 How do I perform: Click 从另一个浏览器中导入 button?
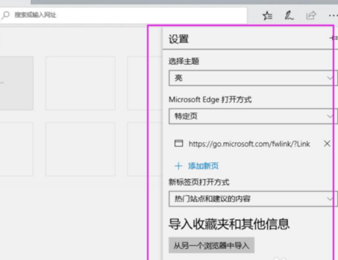pyautogui.click(x=212, y=245)
